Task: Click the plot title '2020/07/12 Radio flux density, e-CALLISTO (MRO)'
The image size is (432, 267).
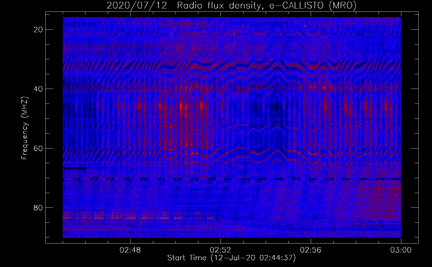Action: click(x=231, y=5)
